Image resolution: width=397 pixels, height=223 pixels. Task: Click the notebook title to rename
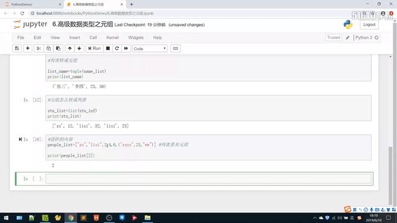83,24
